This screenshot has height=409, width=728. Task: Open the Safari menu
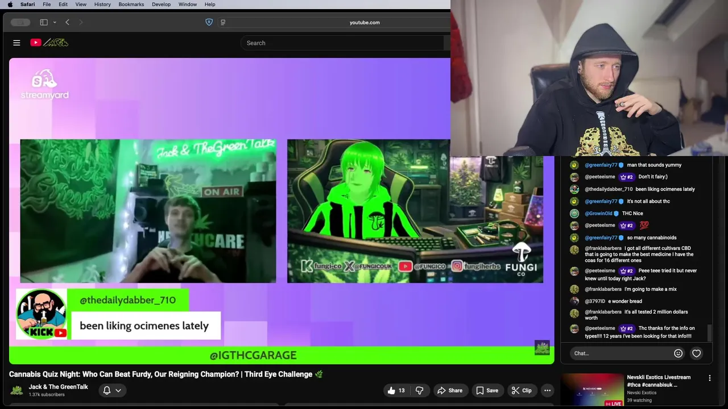(27, 5)
